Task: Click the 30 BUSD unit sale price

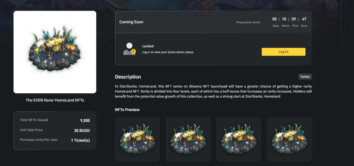Action: coord(82,130)
